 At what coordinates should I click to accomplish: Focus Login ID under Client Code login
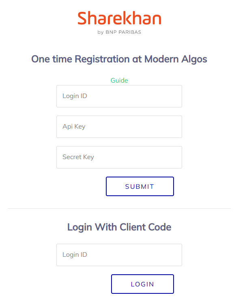click(119, 255)
